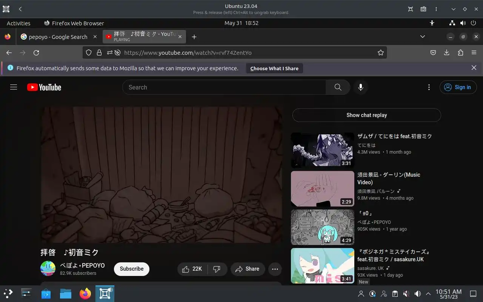Open Dolphin file manager from taskbar
Viewport: 483px width, 302px height.
point(66,293)
